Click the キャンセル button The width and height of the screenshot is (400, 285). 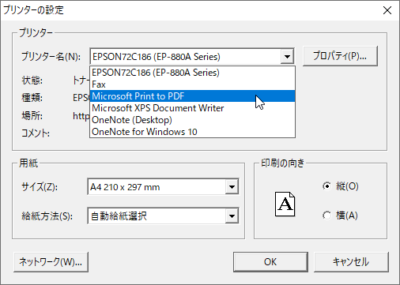[351, 262]
